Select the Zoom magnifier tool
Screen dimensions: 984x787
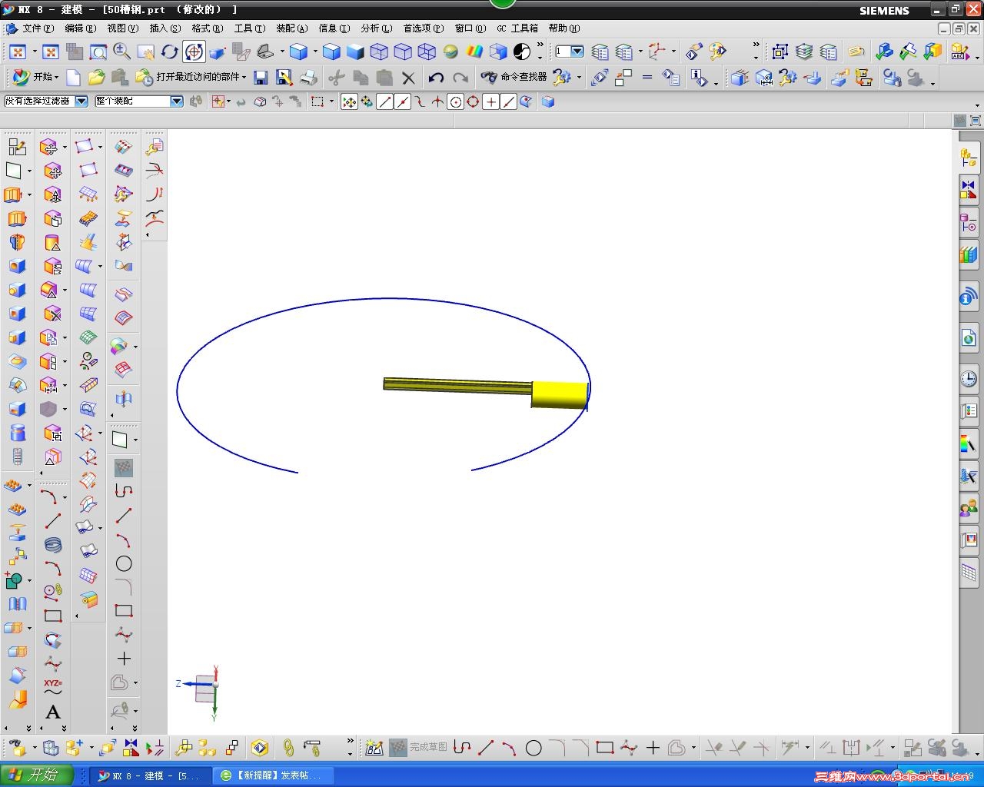(121, 52)
